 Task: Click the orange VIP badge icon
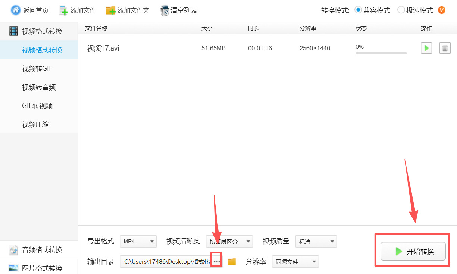(442, 10)
